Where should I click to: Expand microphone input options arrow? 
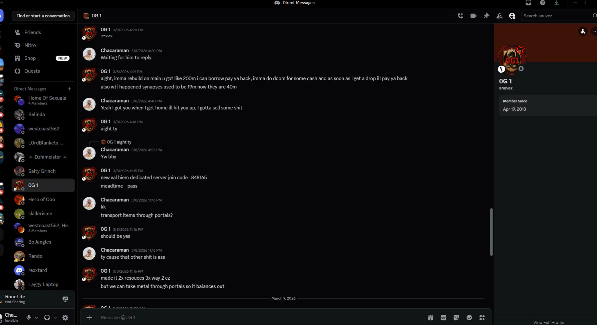[37, 318]
